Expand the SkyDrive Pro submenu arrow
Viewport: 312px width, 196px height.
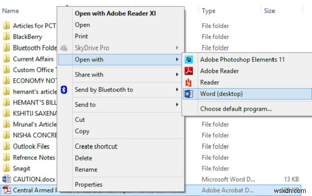[177, 48]
